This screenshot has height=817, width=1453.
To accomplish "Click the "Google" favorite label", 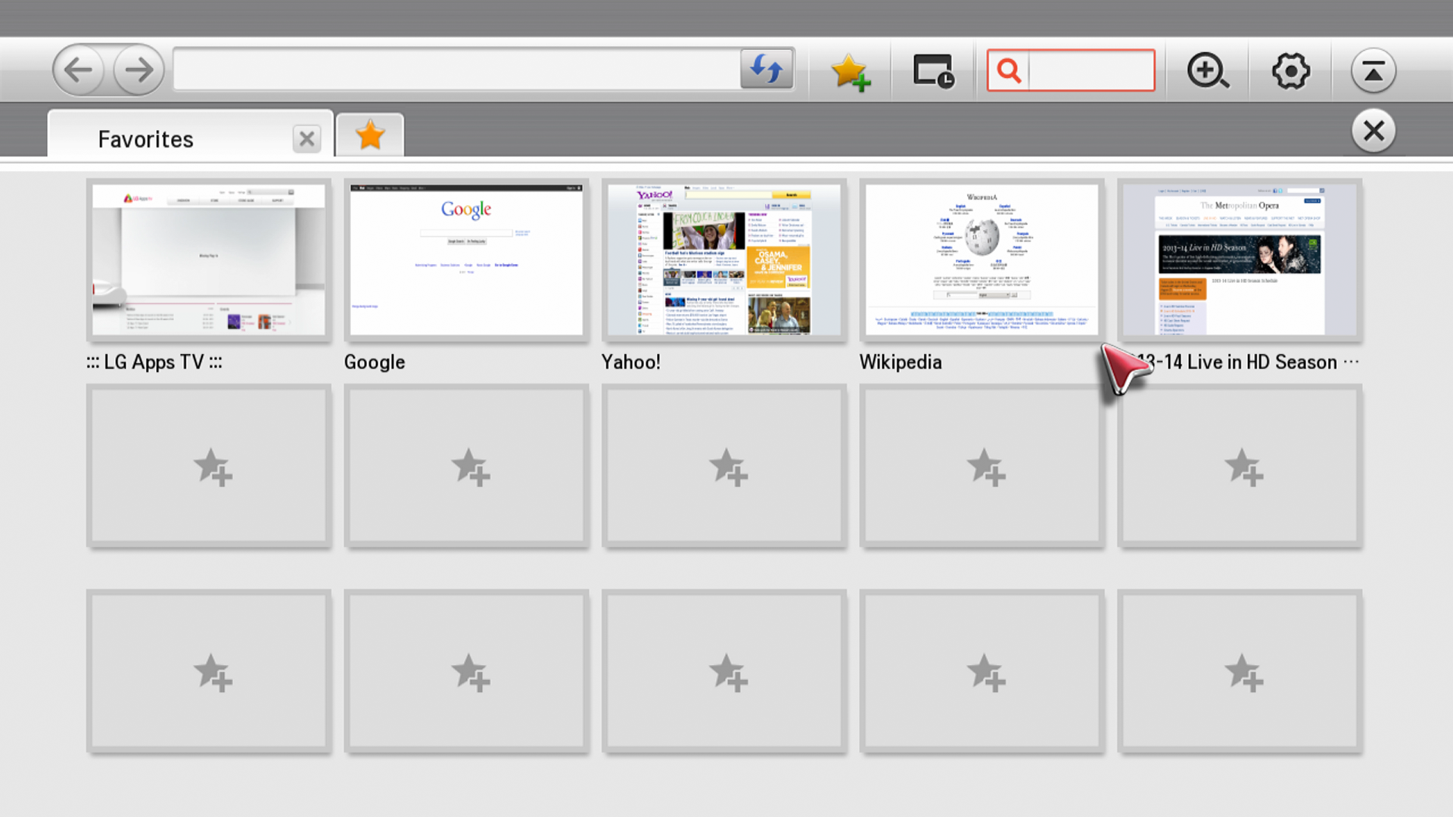I will (375, 362).
